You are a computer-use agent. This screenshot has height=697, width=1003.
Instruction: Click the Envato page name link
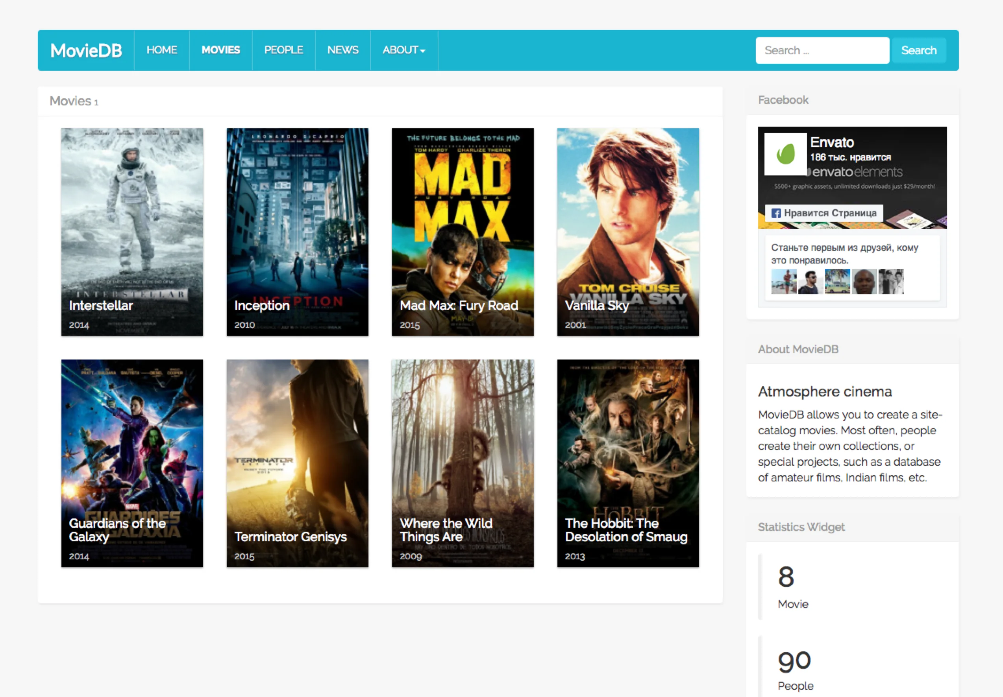point(832,142)
